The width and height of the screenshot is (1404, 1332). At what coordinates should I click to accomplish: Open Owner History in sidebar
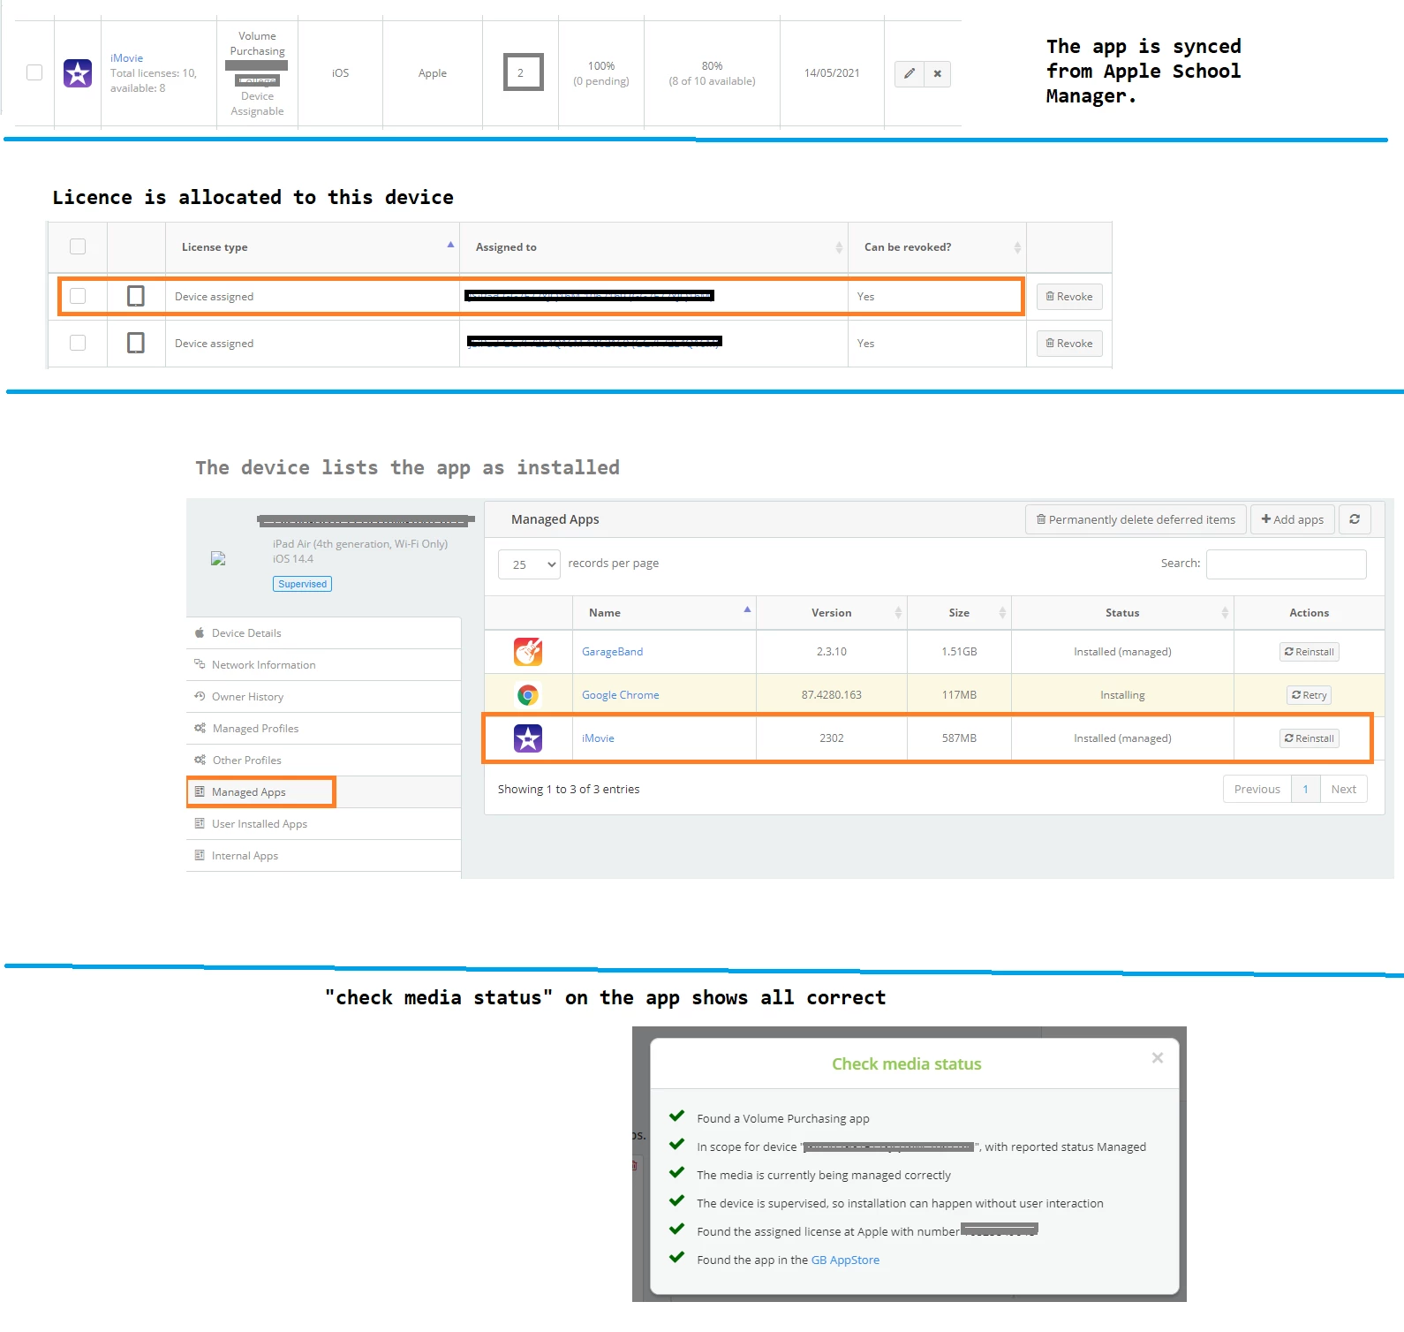[x=323, y=697]
